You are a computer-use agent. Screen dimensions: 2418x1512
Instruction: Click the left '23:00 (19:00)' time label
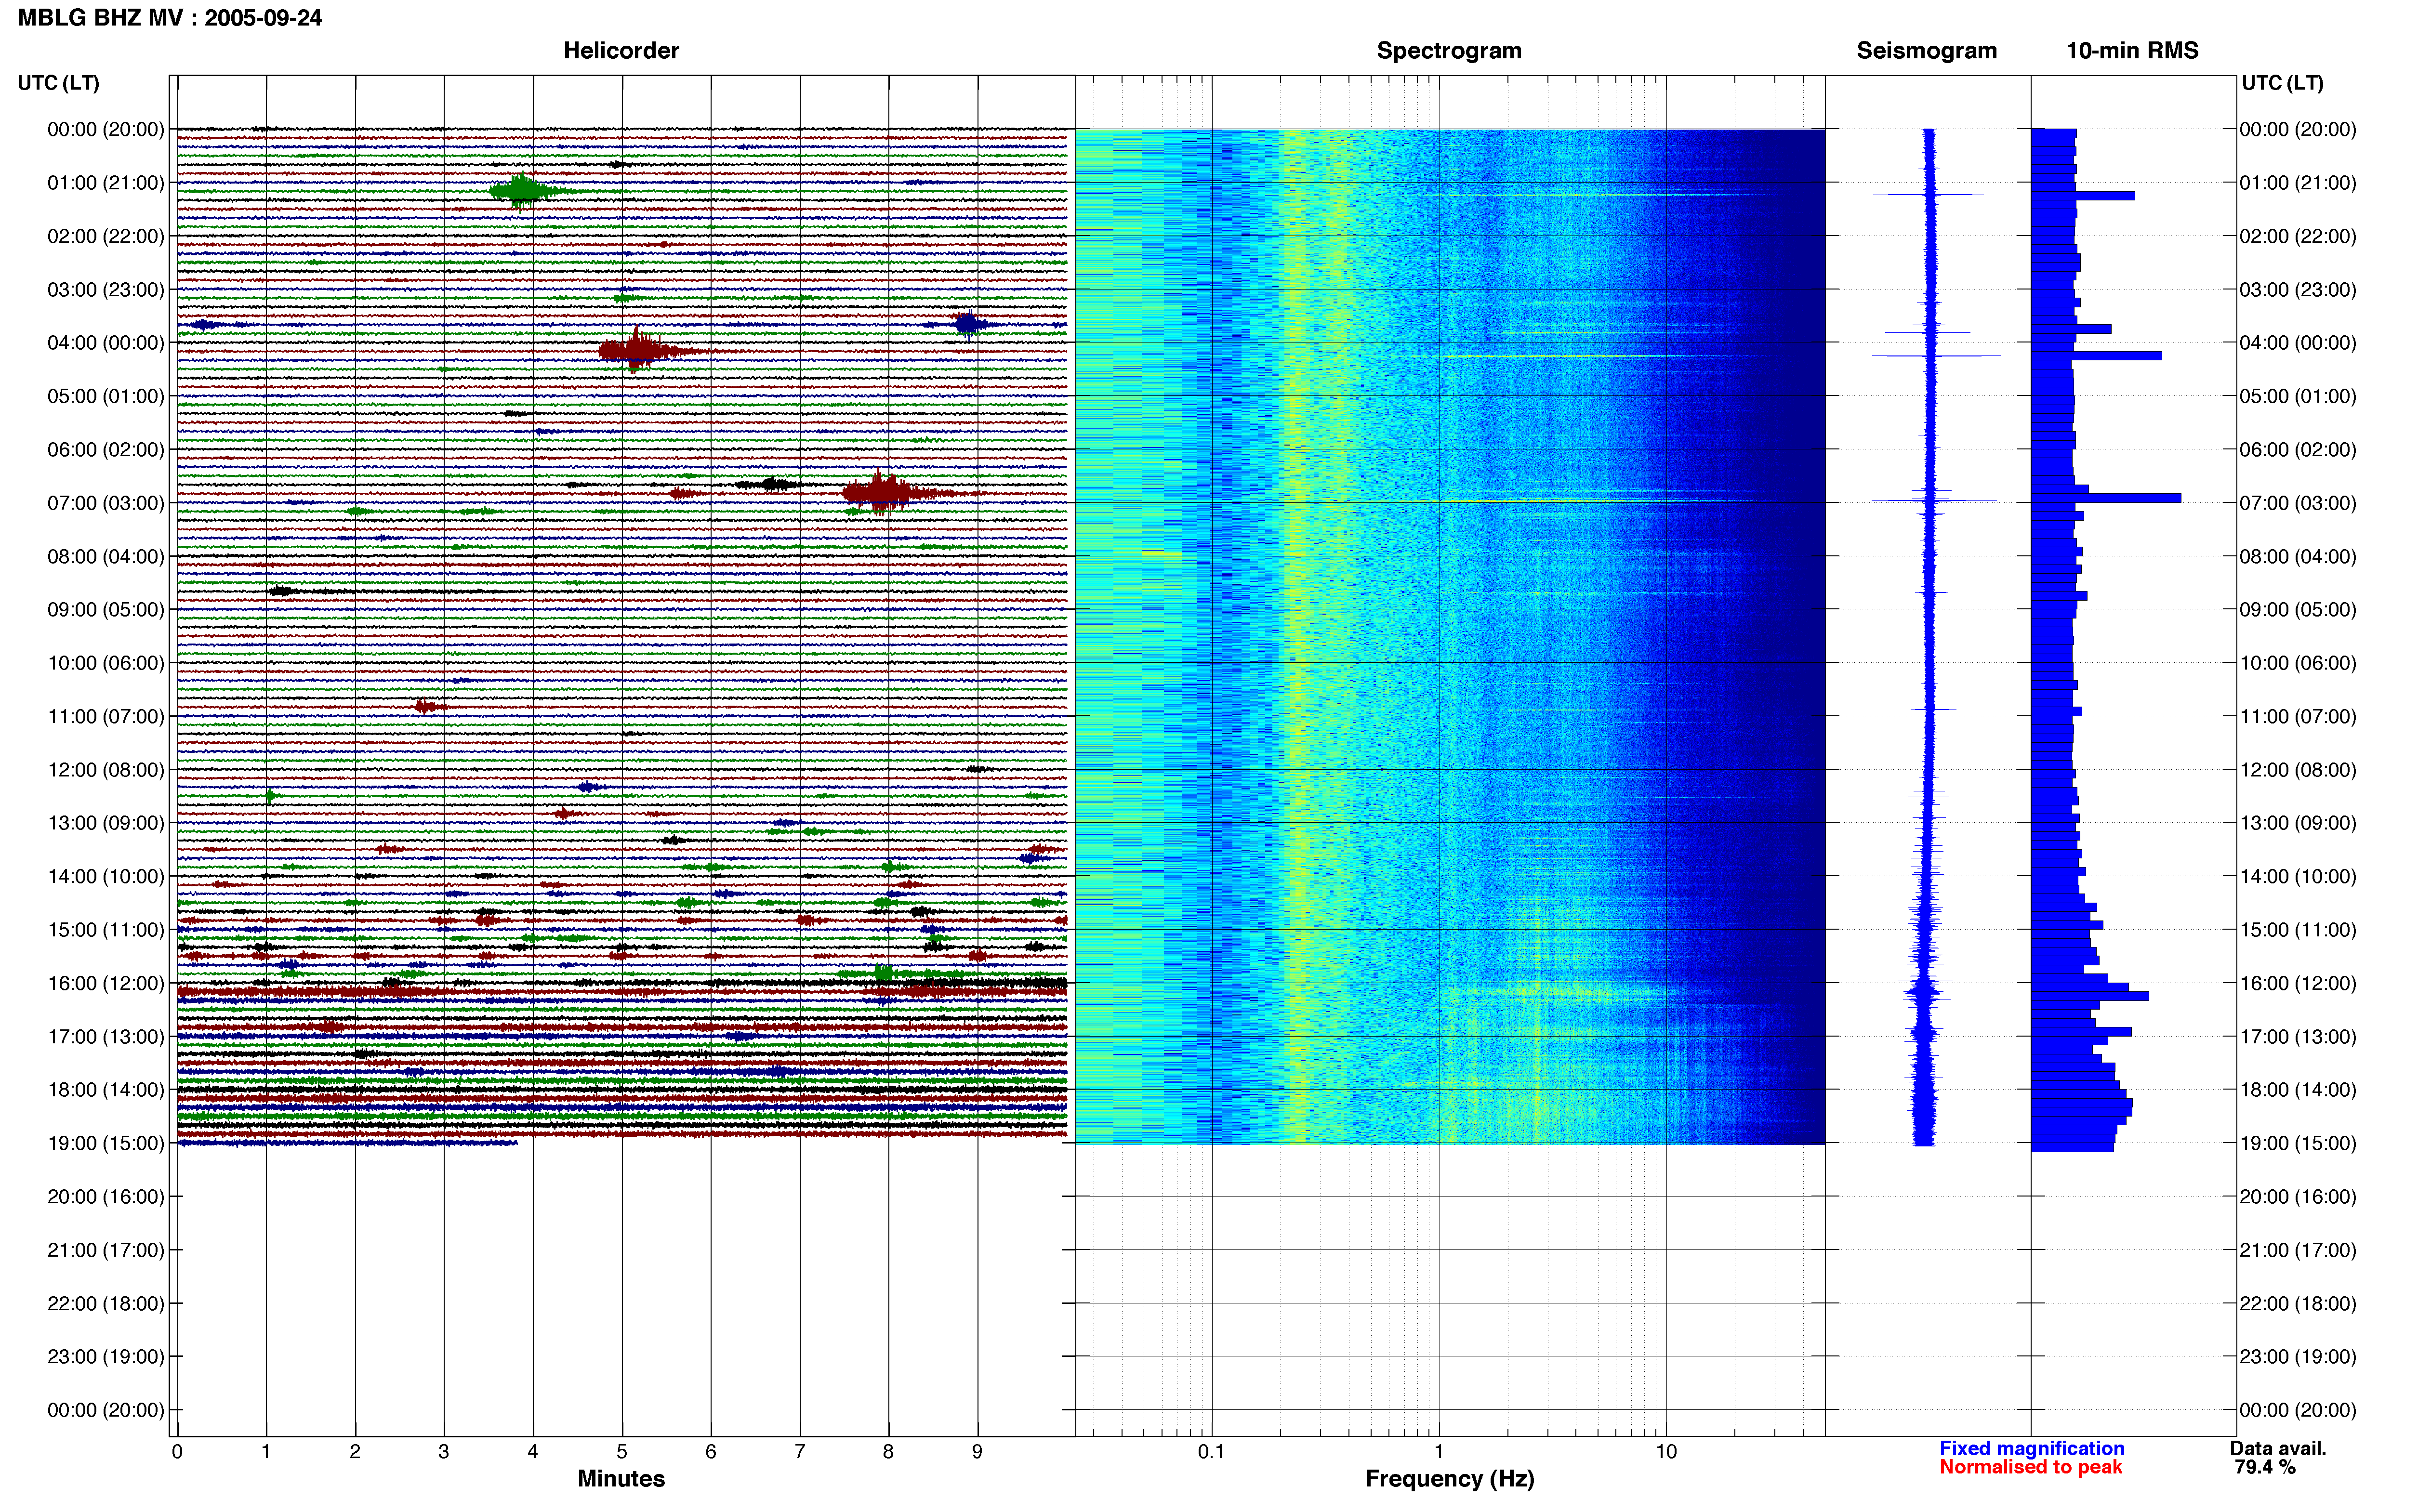[106, 1357]
